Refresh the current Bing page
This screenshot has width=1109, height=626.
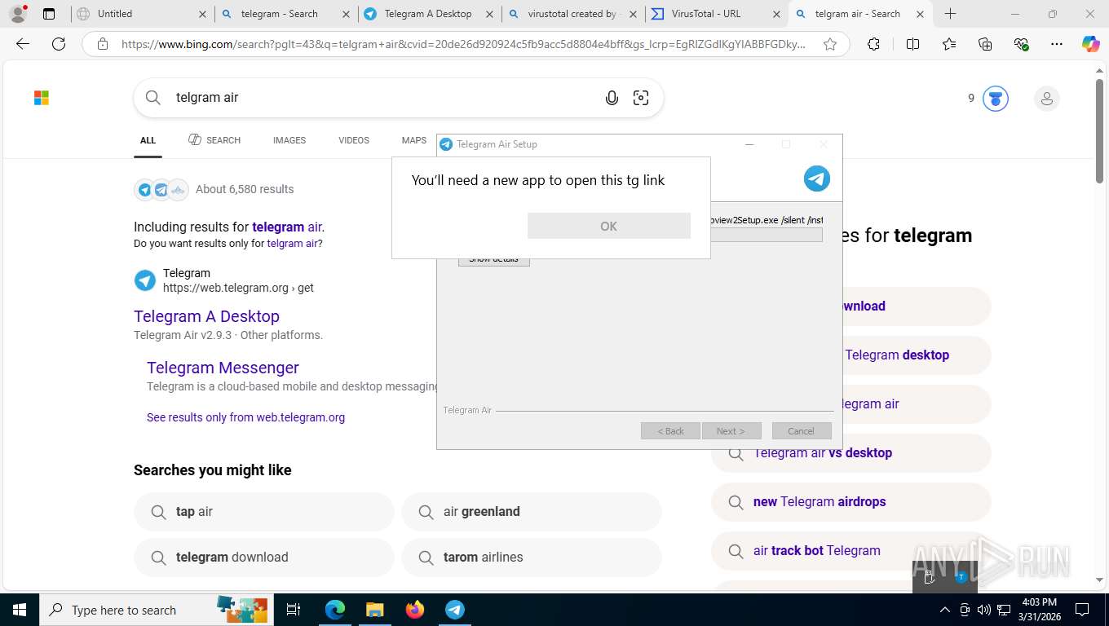tap(59, 44)
